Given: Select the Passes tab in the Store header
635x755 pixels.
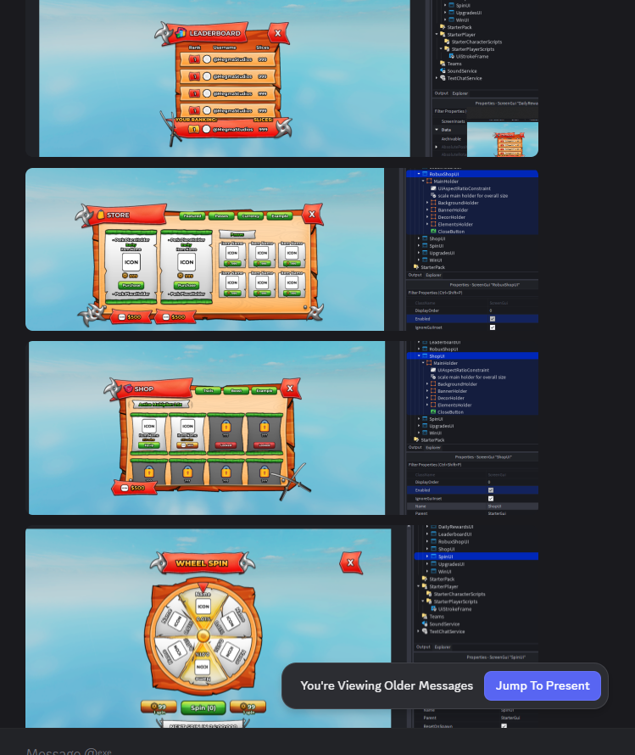Looking at the screenshot, I should pyautogui.click(x=221, y=216).
